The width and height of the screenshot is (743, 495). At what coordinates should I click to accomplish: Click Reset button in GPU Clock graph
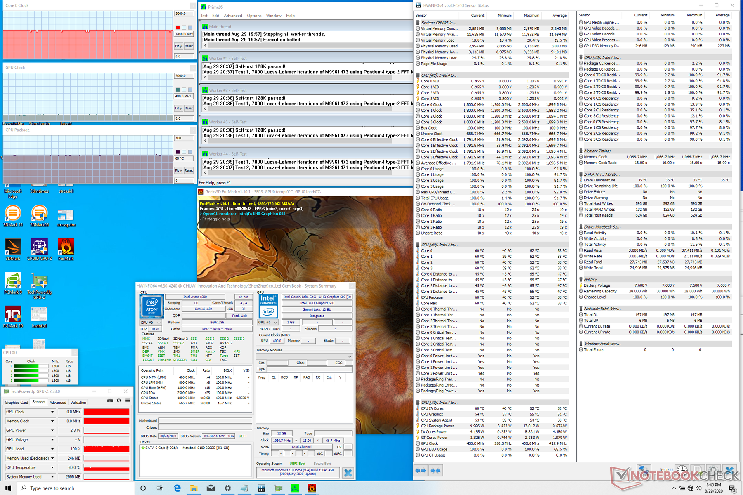(189, 108)
